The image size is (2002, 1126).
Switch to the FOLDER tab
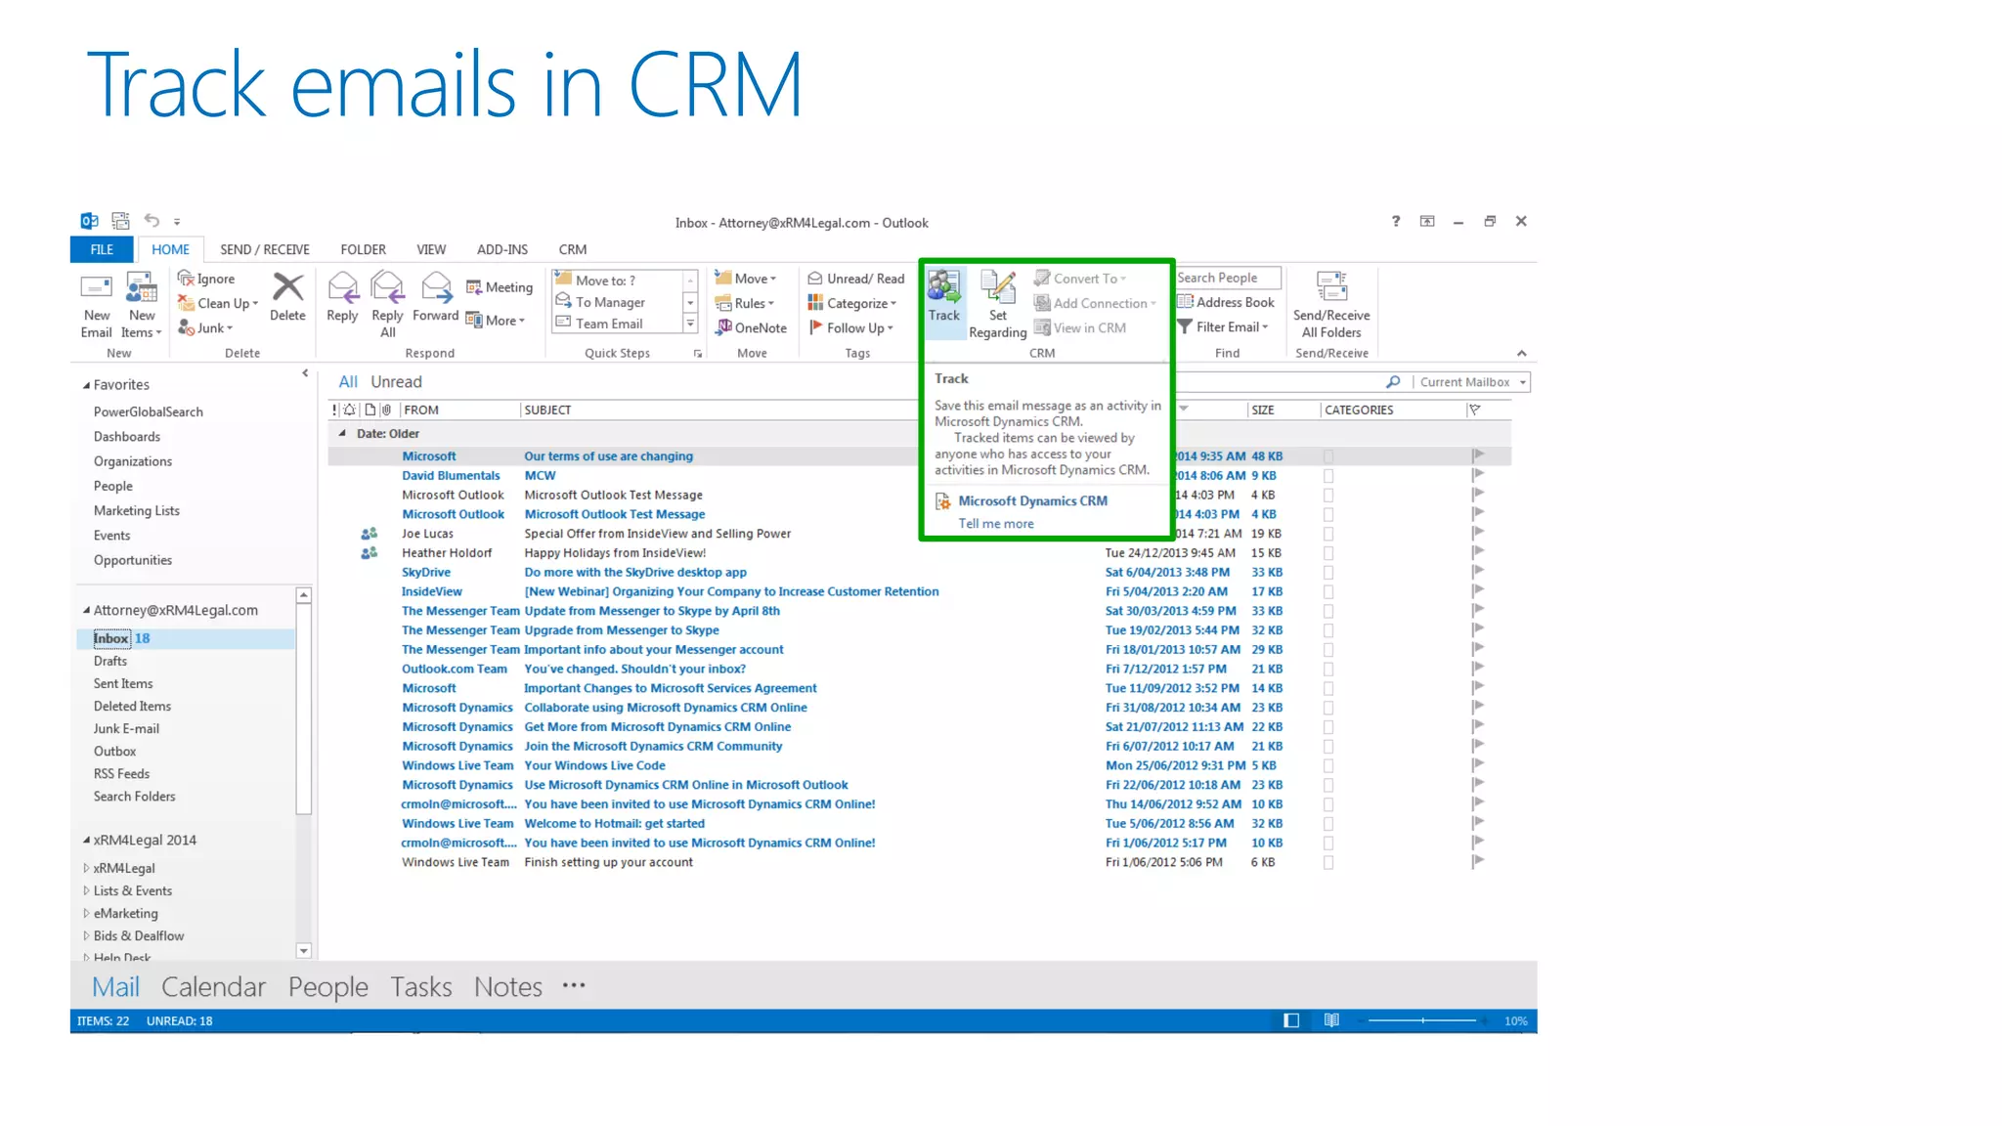[363, 249]
